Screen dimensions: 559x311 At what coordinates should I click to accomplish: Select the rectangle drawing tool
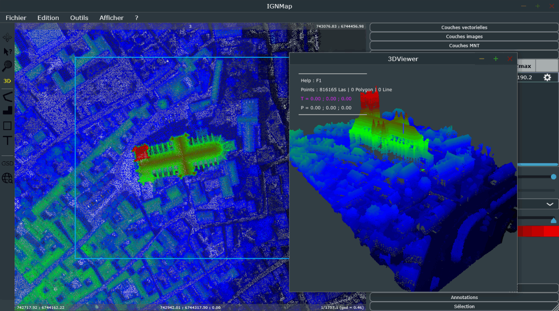(8, 126)
